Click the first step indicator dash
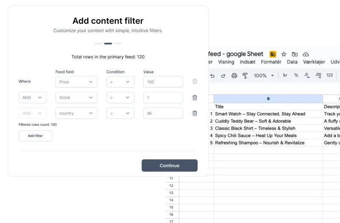340x223 pixels. (x=98, y=44)
